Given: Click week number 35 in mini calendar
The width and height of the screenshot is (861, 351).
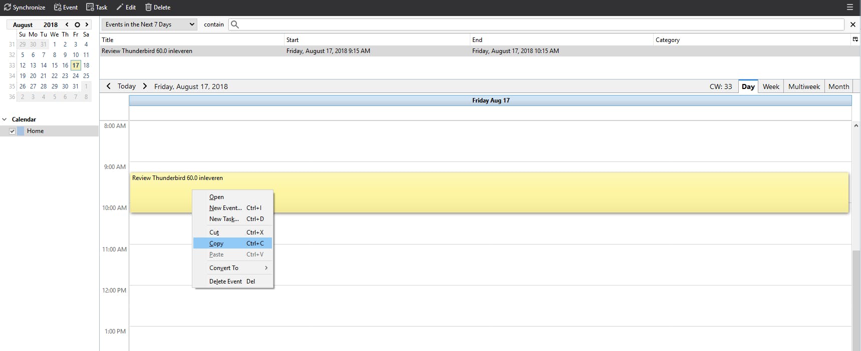Looking at the screenshot, I should pyautogui.click(x=12, y=86).
